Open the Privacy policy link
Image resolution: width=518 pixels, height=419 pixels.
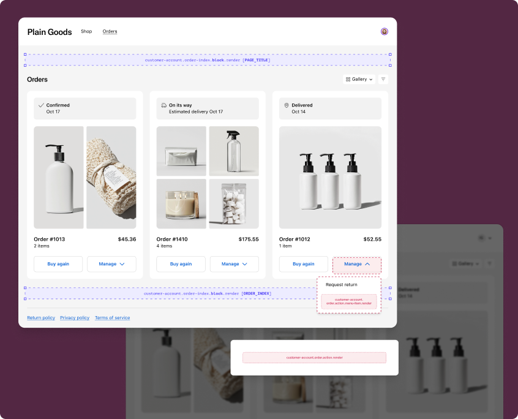(x=75, y=317)
